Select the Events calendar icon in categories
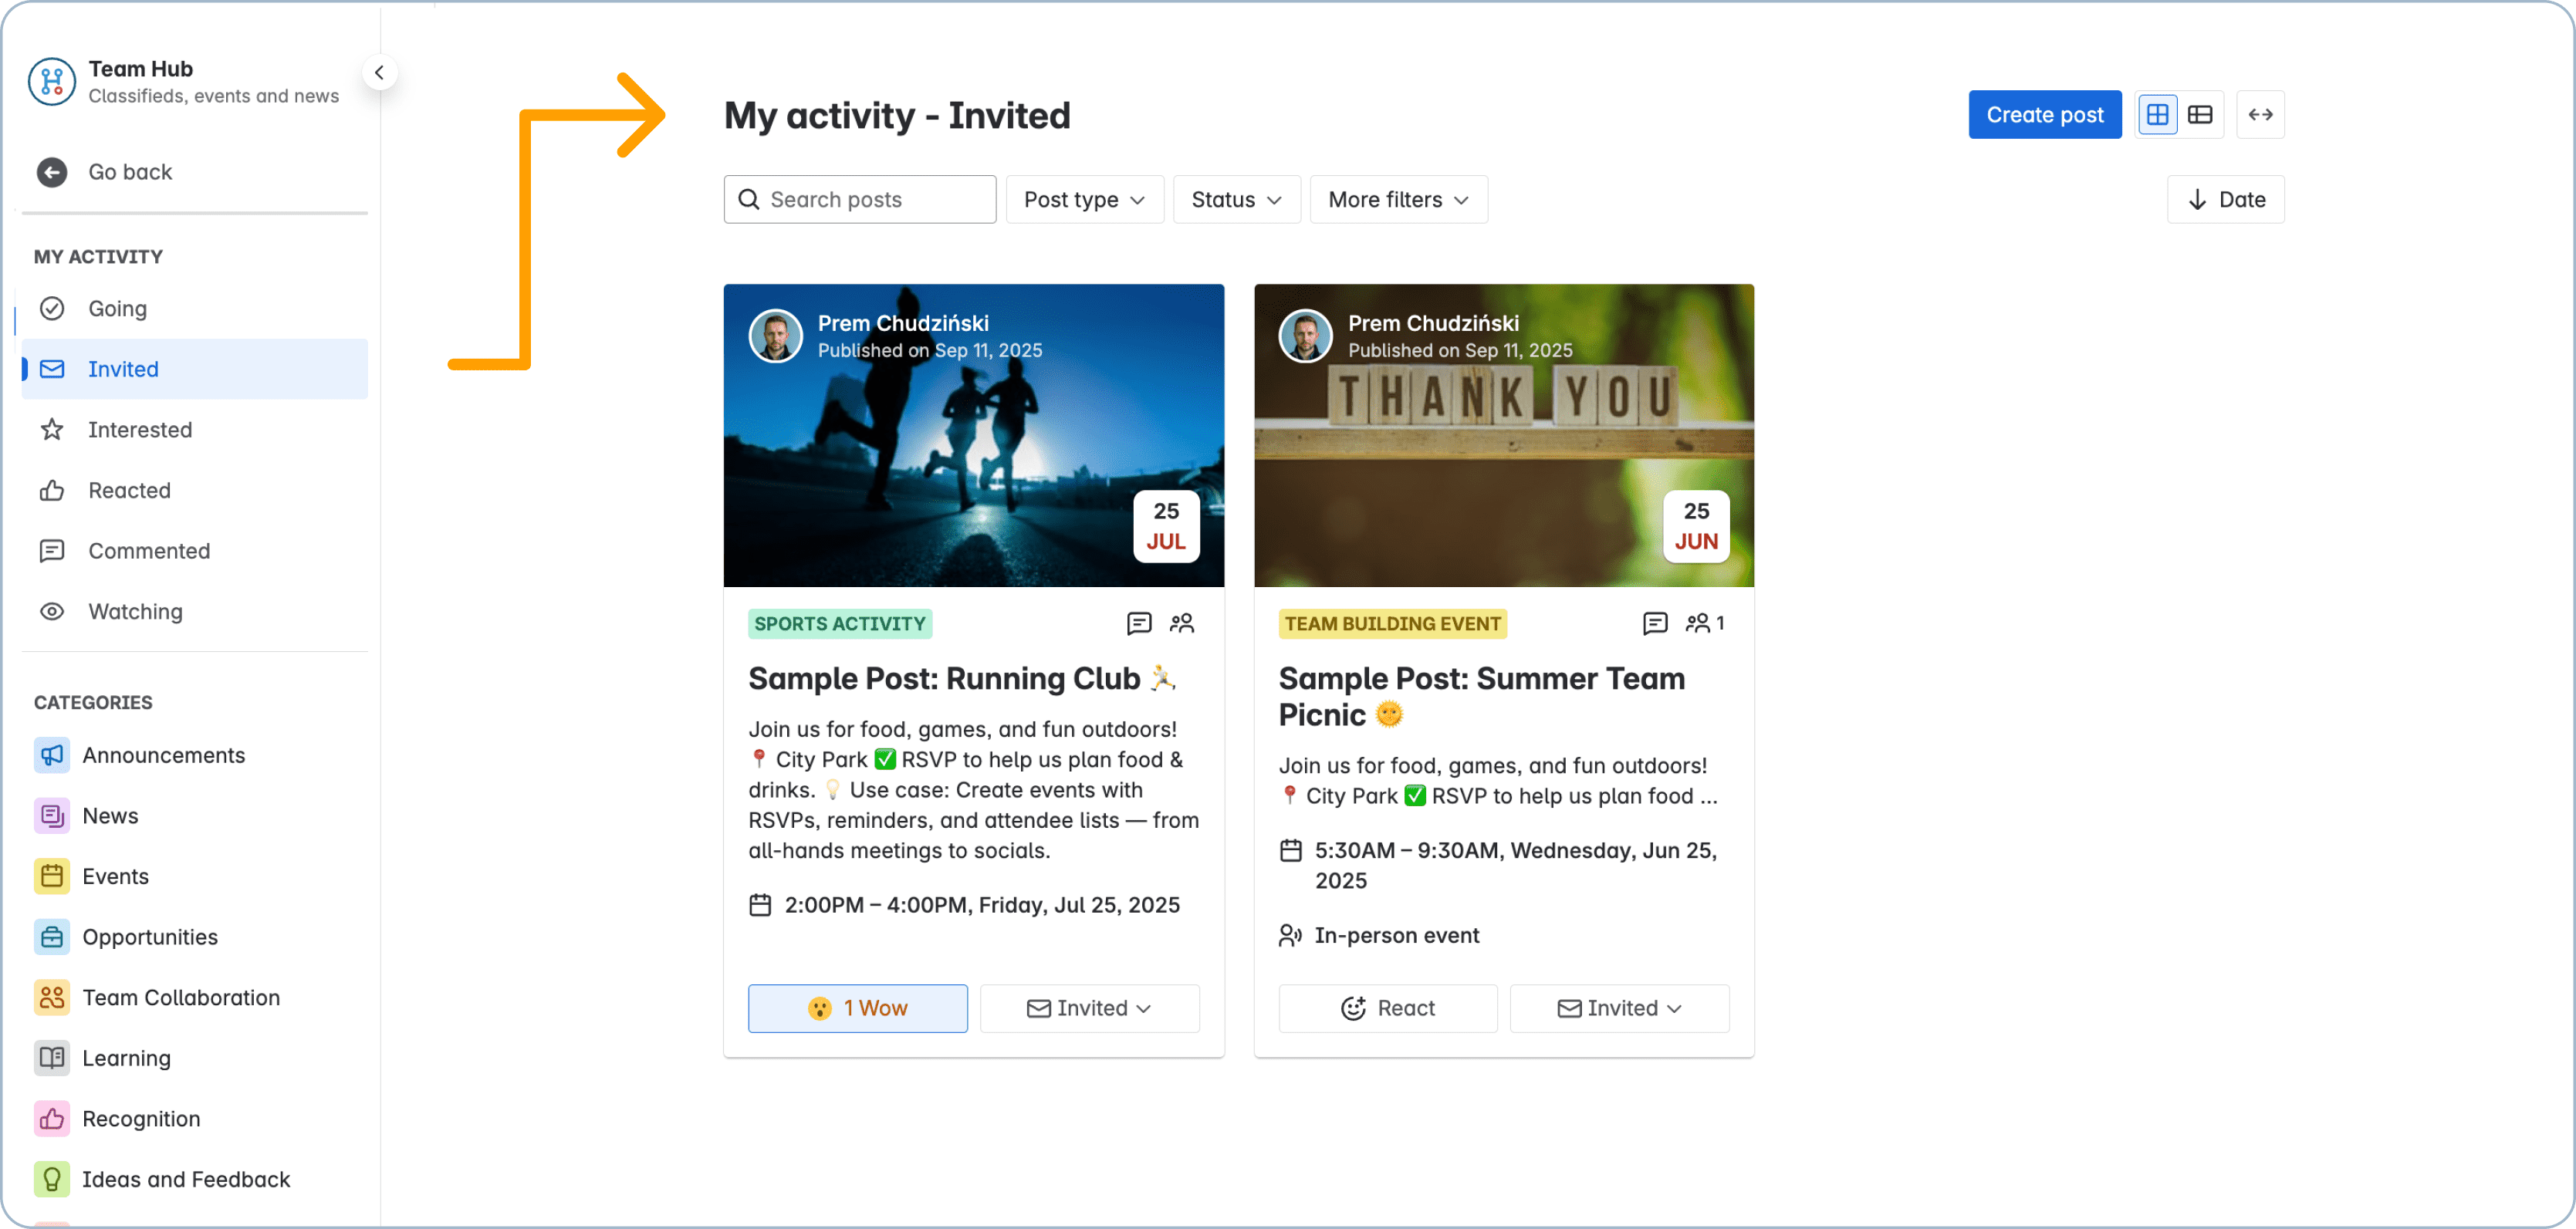 (x=52, y=876)
